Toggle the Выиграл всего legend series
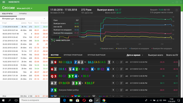Viewport: 183px width, 103px height. point(107,49)
